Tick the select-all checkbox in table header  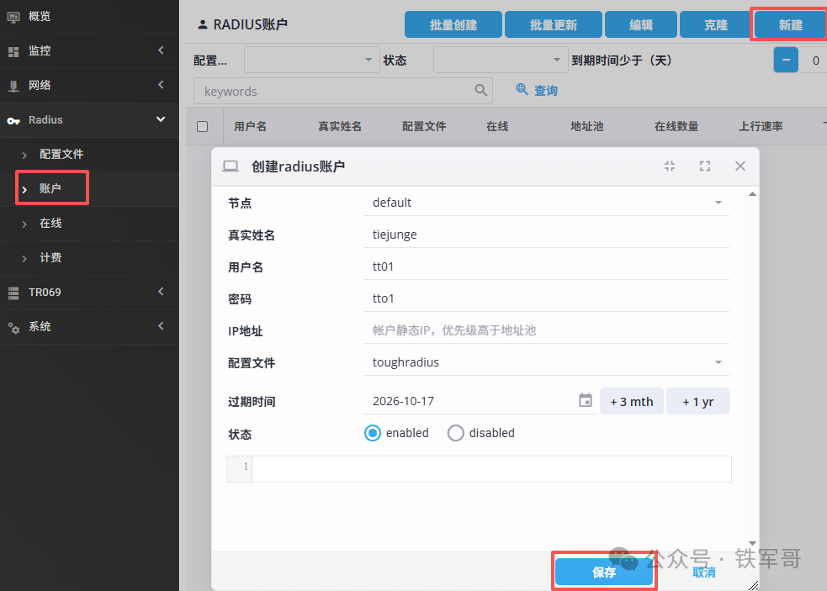(x=202, y=126)
